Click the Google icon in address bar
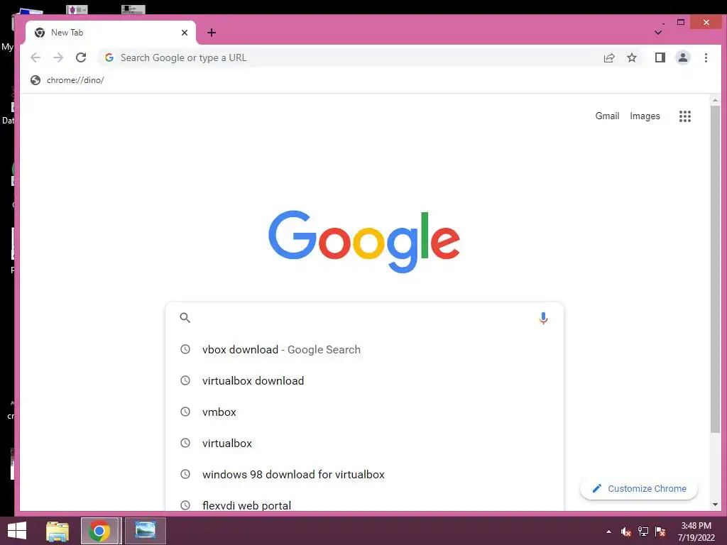Image resolution: width=727 pixels, height=545 pixels. pos(109,57)
